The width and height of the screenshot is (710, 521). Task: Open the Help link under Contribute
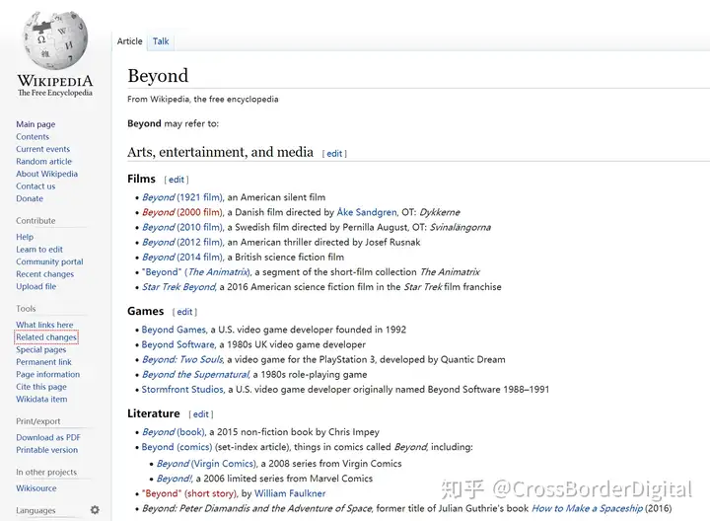click(x=25, y=237)
